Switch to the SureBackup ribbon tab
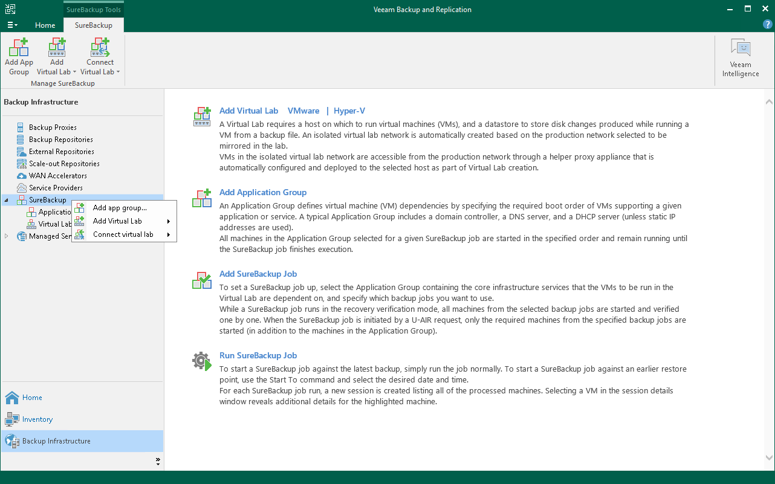This screenshot has width=775, height=484. [94, 25]
